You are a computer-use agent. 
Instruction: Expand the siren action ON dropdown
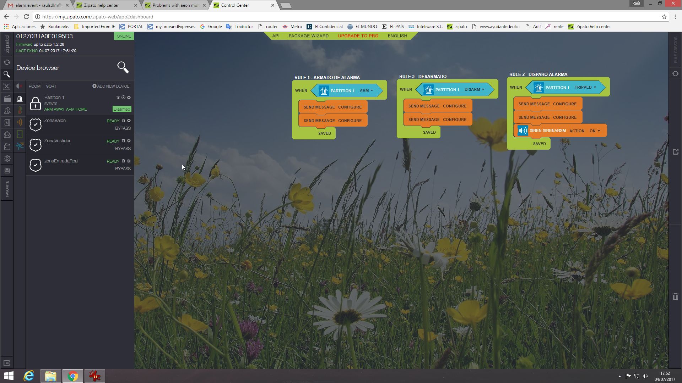[x=595, y=131]
